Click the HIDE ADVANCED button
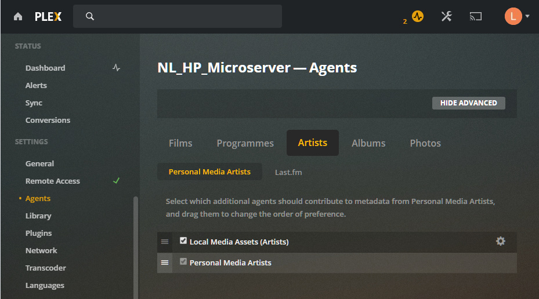Viewport: 539px width, 299px height. pyautogui.click(x=469, y=103)
